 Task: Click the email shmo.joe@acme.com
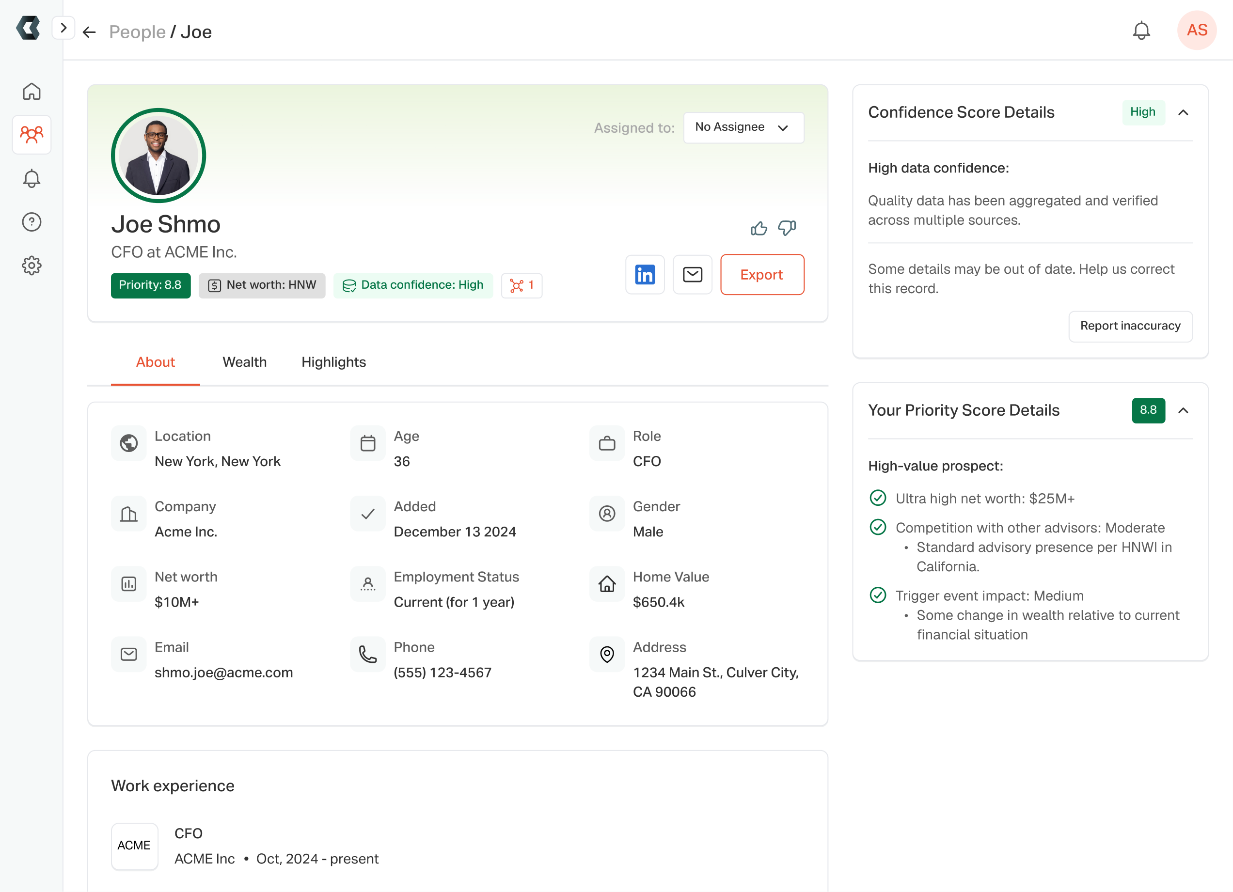(x=223, y=673)
